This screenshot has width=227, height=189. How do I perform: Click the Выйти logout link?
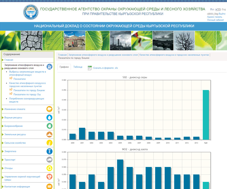tap(222, 14)
